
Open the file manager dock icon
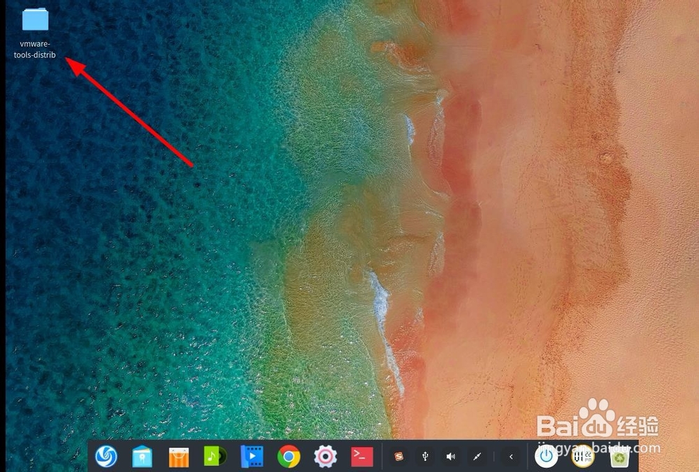(x=142, y=457)
